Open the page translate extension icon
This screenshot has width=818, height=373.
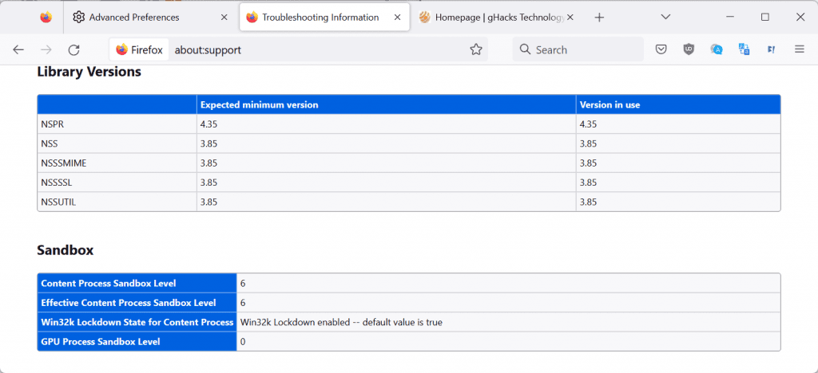[x=744, y=49]
